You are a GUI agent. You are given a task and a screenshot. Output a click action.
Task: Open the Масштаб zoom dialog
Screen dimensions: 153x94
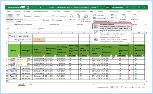tap(72, 17)
